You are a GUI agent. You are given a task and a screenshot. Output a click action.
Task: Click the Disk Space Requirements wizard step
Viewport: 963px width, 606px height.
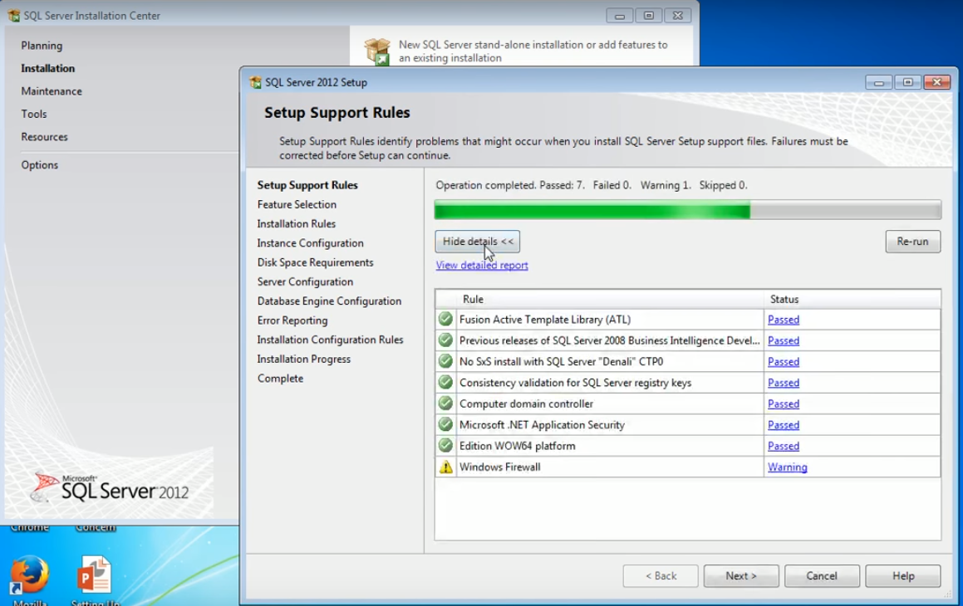pos(315,261)
